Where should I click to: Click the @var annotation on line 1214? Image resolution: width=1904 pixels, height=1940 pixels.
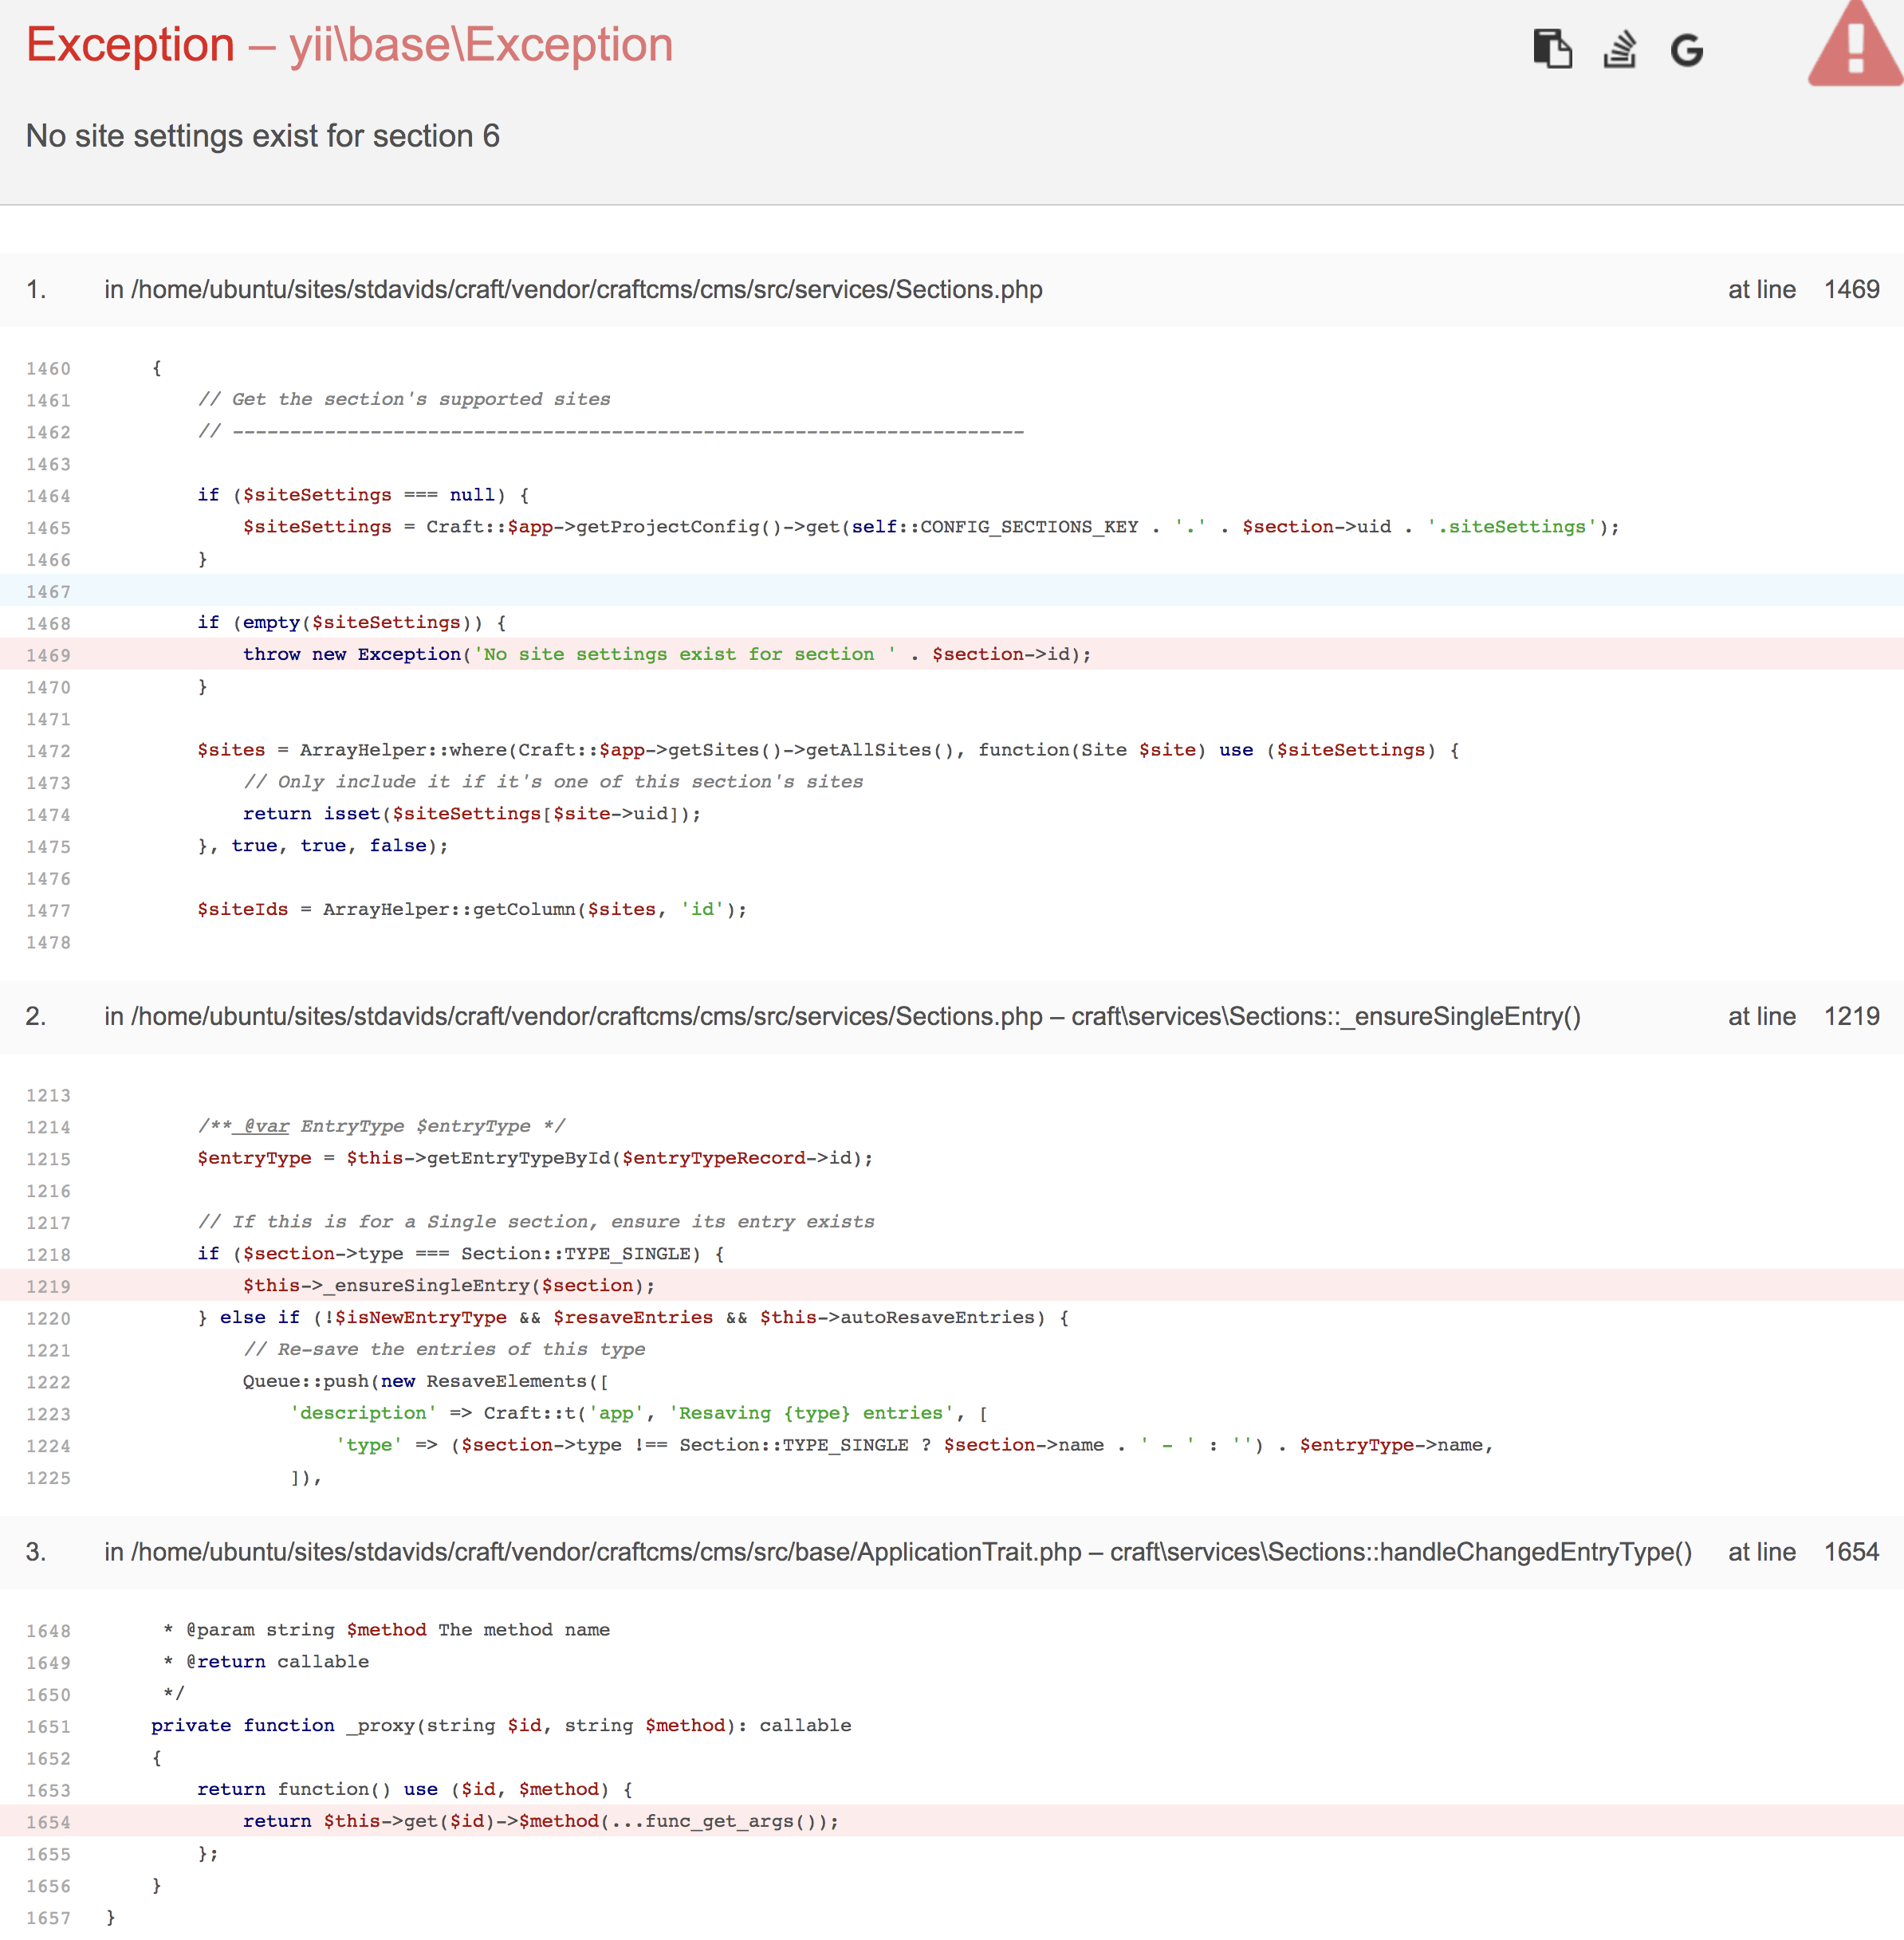tap(266, 1126)
